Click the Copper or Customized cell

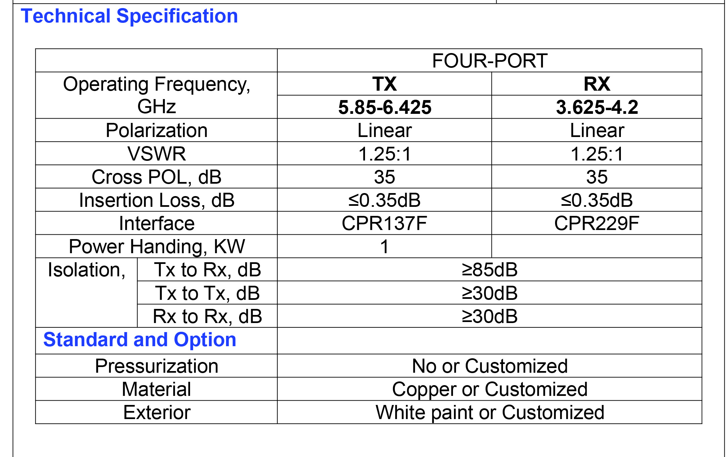(489, 389)
